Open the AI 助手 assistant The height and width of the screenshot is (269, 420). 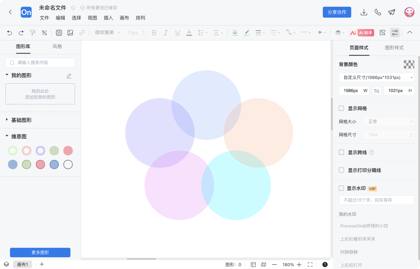[362, 32]
